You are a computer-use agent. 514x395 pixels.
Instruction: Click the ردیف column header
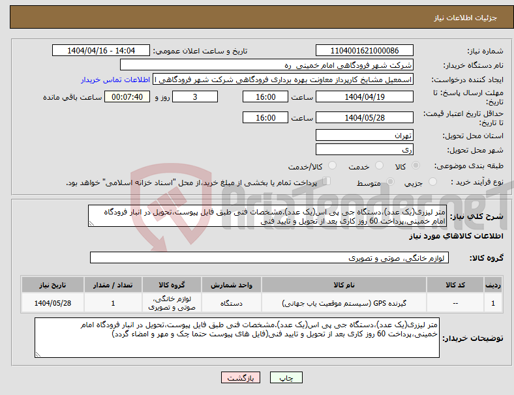coord(492,285)
